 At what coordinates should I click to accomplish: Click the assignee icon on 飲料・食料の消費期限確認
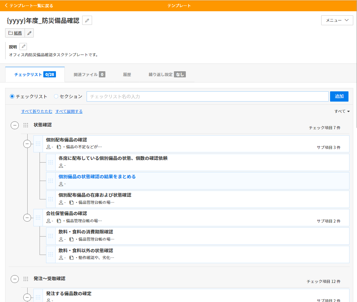[61, 239]
